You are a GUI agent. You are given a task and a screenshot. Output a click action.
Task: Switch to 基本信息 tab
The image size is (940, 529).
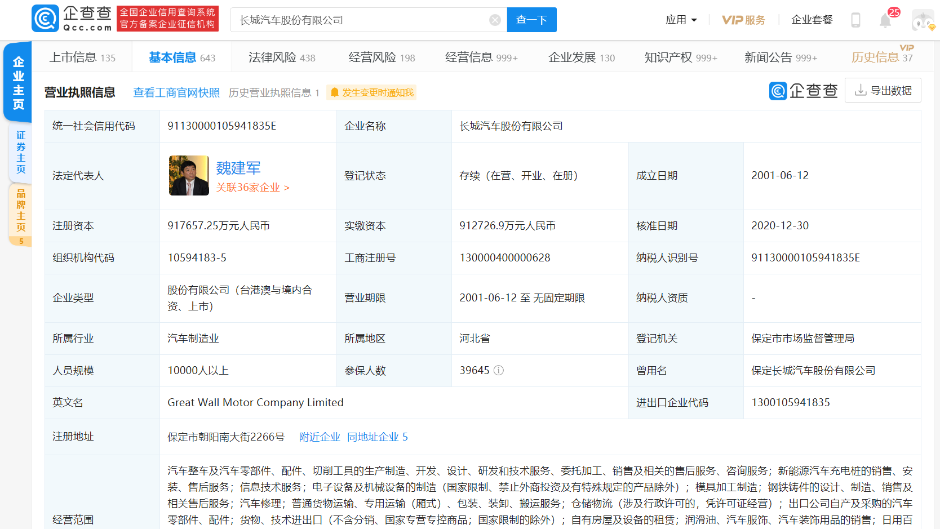point(182,57)
